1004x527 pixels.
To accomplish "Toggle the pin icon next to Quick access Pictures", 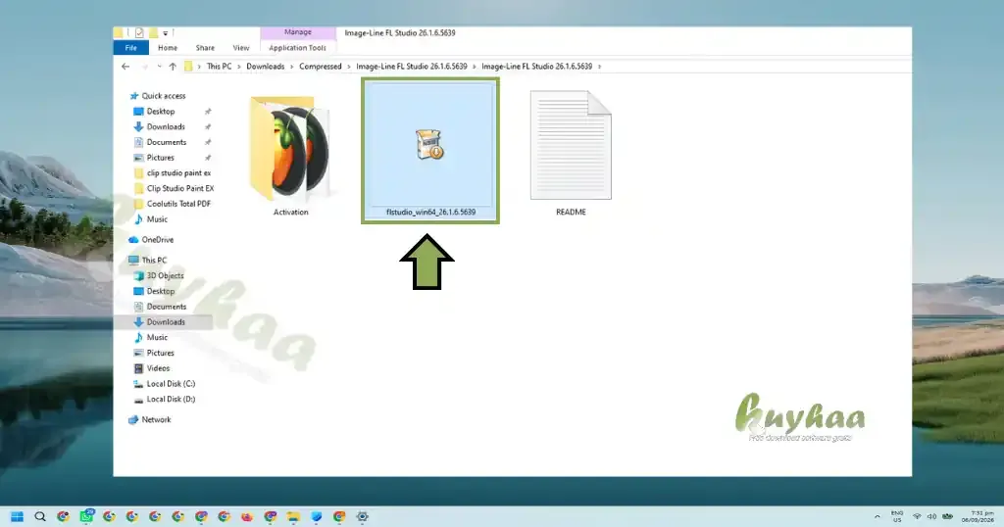I will tap(208, 158).
